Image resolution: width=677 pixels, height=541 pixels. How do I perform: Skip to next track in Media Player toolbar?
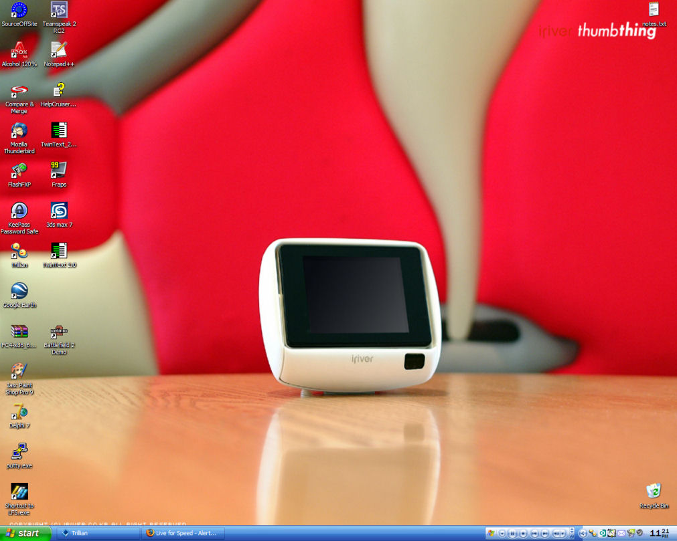tap(545, 534)
